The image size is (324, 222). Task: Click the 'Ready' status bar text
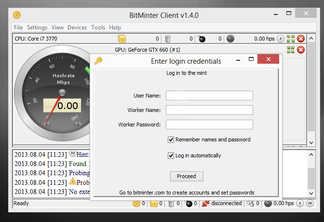pos(21,203)
